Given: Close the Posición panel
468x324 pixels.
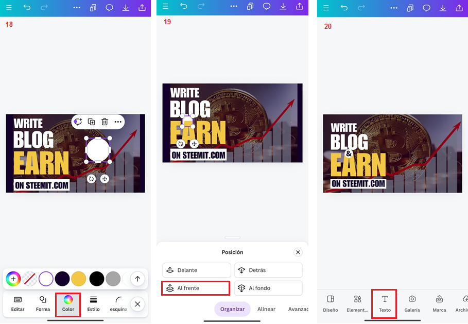Looking at the screenshot, I should pyautogui.click(x=298, y=252).
